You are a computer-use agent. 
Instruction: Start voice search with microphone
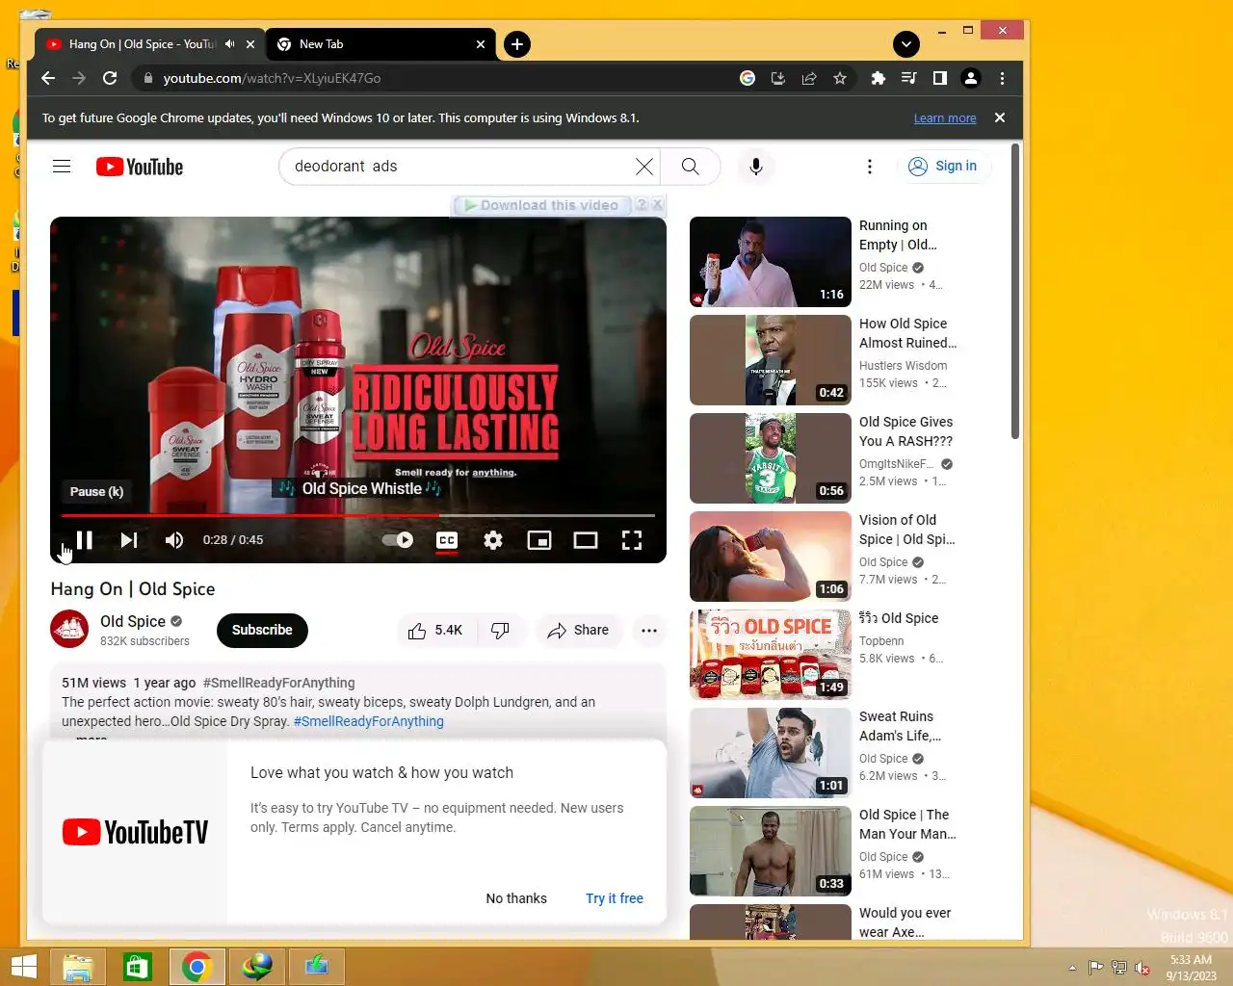click(756, 167)
